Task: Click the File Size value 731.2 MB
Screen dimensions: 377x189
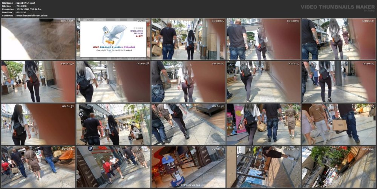Action: pos(21,6)
